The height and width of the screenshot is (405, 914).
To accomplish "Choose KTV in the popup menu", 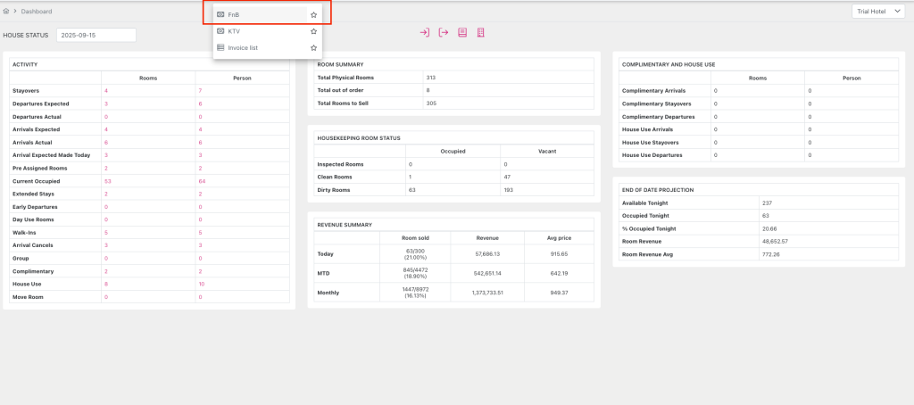I will (x=234, y=31).
